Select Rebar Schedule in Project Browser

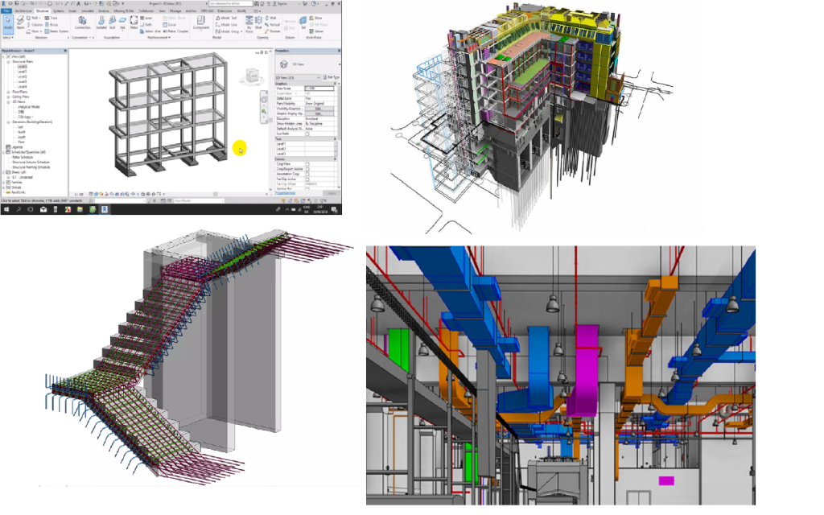(23, 157)
